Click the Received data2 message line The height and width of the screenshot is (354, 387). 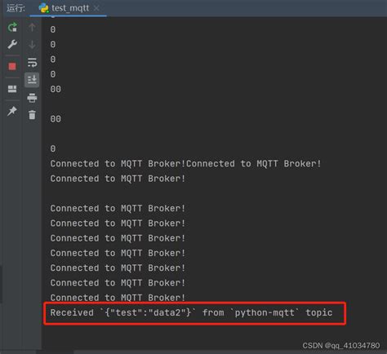(191, 312)
